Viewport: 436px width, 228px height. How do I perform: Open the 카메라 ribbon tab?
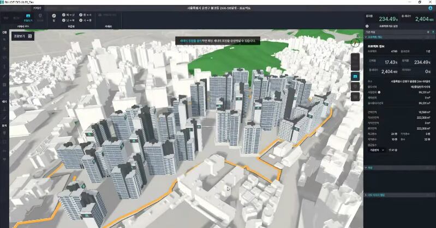coord(37,8)
